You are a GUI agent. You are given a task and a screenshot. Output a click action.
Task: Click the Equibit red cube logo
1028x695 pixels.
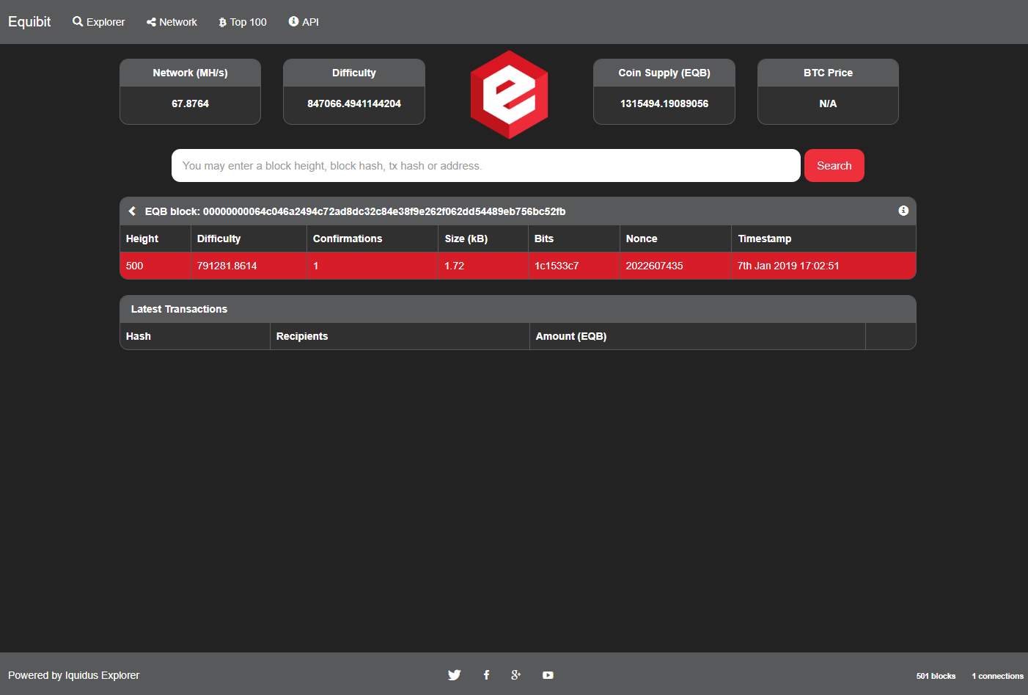click(509, 95)
